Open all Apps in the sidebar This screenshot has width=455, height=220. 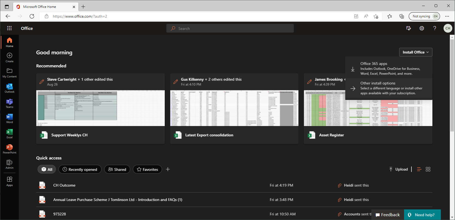[x=10, y=181]
